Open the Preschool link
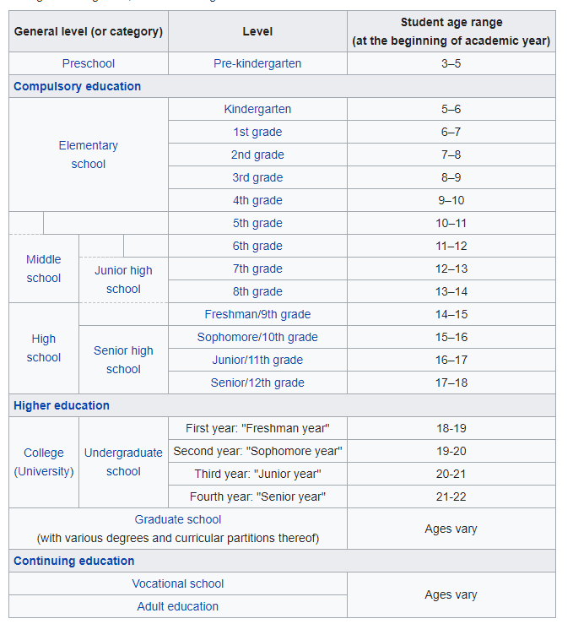The image size is (573, 624). pos(89,63)
